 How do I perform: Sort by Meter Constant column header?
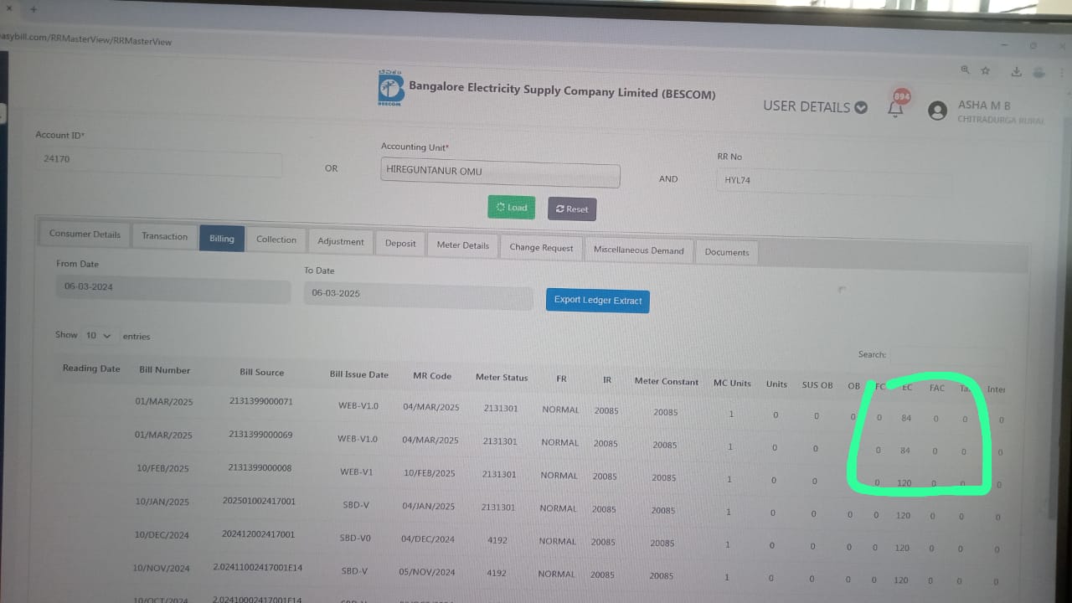(667, 381)
